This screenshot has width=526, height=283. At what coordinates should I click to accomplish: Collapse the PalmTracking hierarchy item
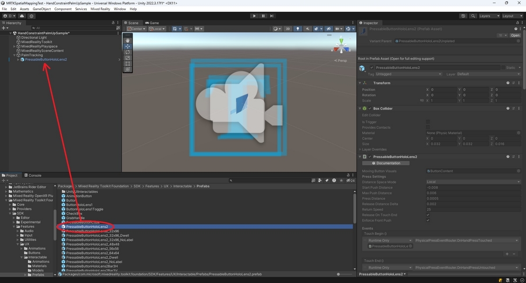(14, 55)
